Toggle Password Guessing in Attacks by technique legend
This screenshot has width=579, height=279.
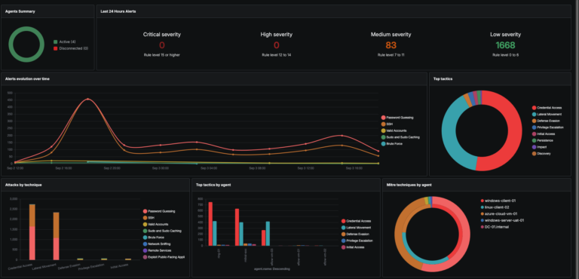pos(159,211)
